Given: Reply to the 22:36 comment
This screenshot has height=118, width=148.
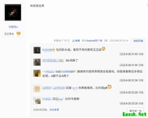Looking at the screenshot, I should 141,80.
